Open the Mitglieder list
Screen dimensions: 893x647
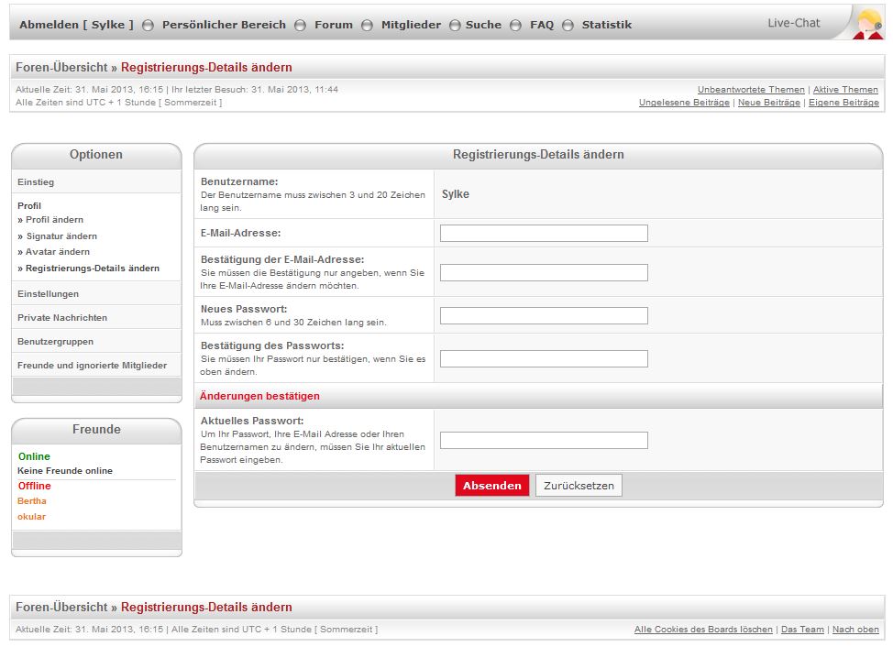pyautogui.click(x=411, y=25)
